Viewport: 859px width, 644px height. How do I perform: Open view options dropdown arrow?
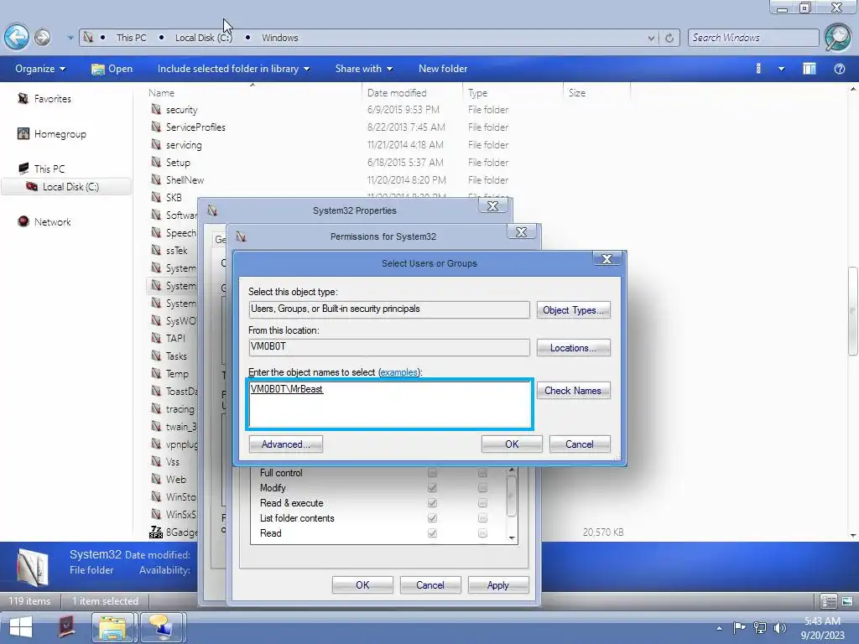pyautogui.click(x=781, y=69)
